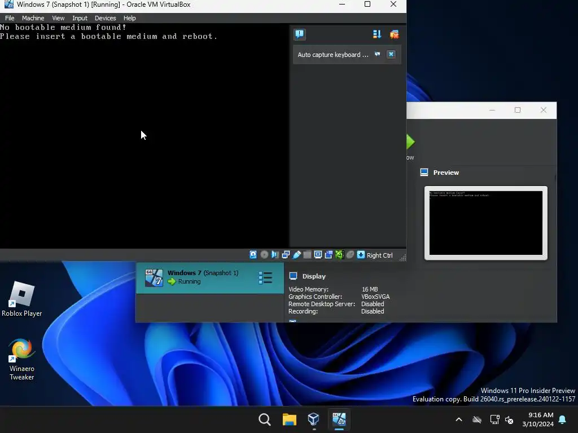Click the Preview monitor icon
The image size is (578, 433).
coord(424,173)
